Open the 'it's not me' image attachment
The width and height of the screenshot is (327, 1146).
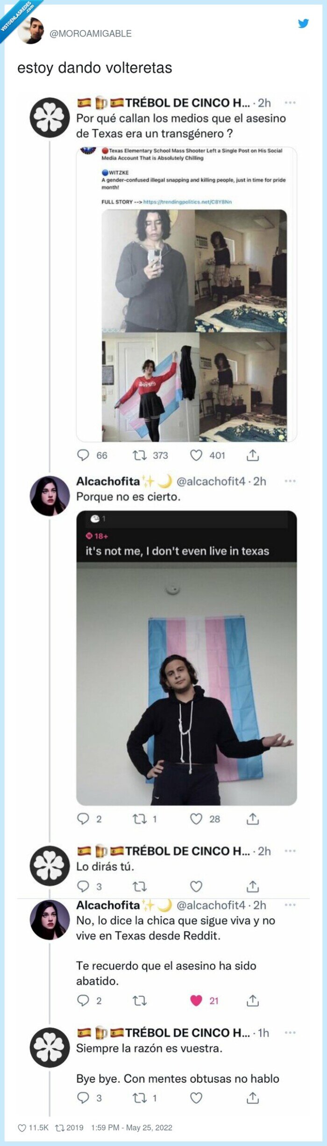click(x=186, y=658)
